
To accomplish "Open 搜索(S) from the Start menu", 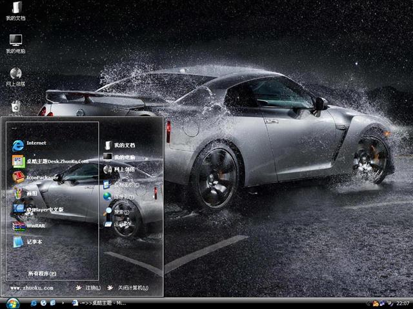I will (x=117, y=212).
